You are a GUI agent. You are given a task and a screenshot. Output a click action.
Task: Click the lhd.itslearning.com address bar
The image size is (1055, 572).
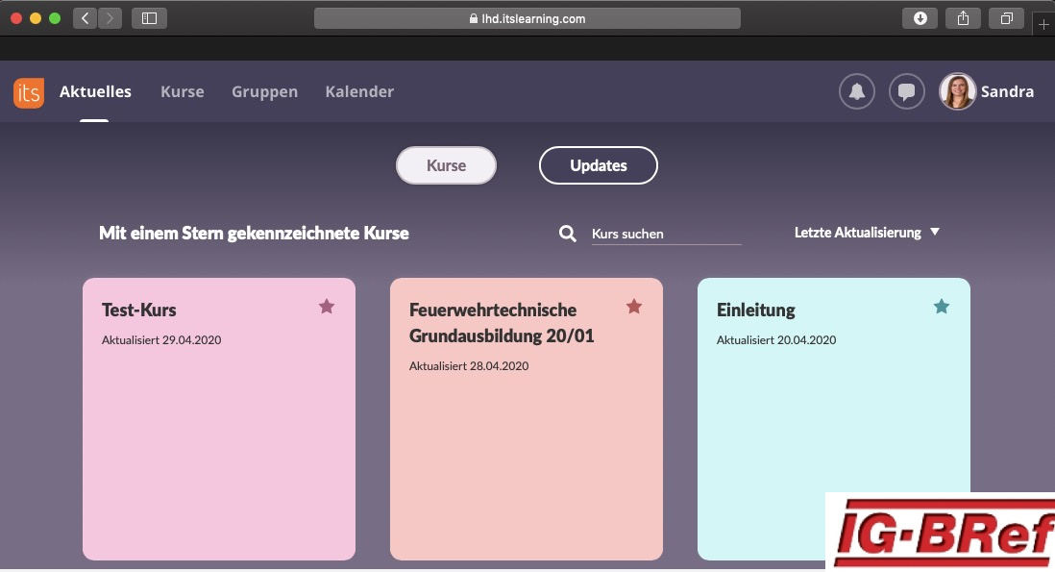pyautogui.click(x=527, y=19)
